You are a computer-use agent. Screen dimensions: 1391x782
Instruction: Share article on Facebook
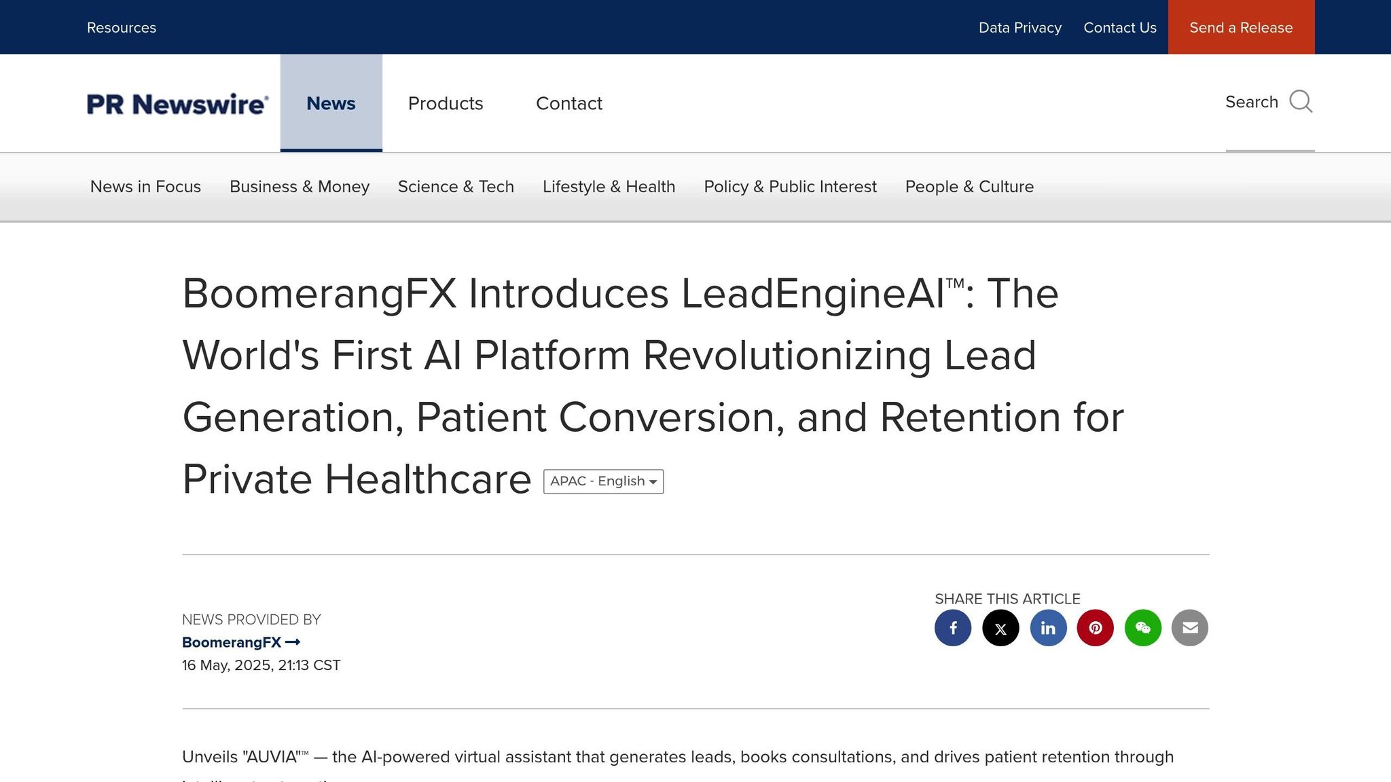(953, 628)
